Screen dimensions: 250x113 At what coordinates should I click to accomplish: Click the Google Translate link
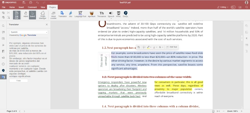[28, 35]
